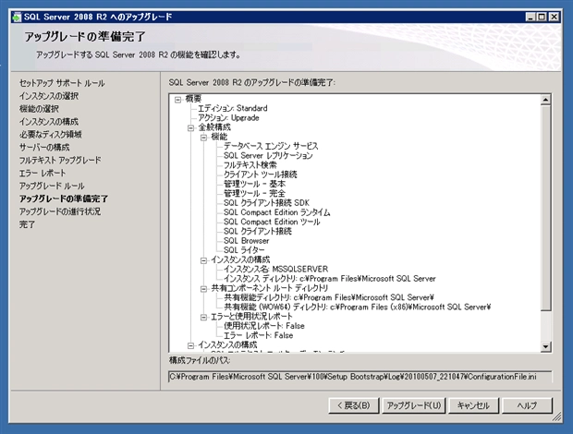573x434 pixels.
Task: Click the vertical scrollbar thumb of summary tree
Action: point(545,208)
